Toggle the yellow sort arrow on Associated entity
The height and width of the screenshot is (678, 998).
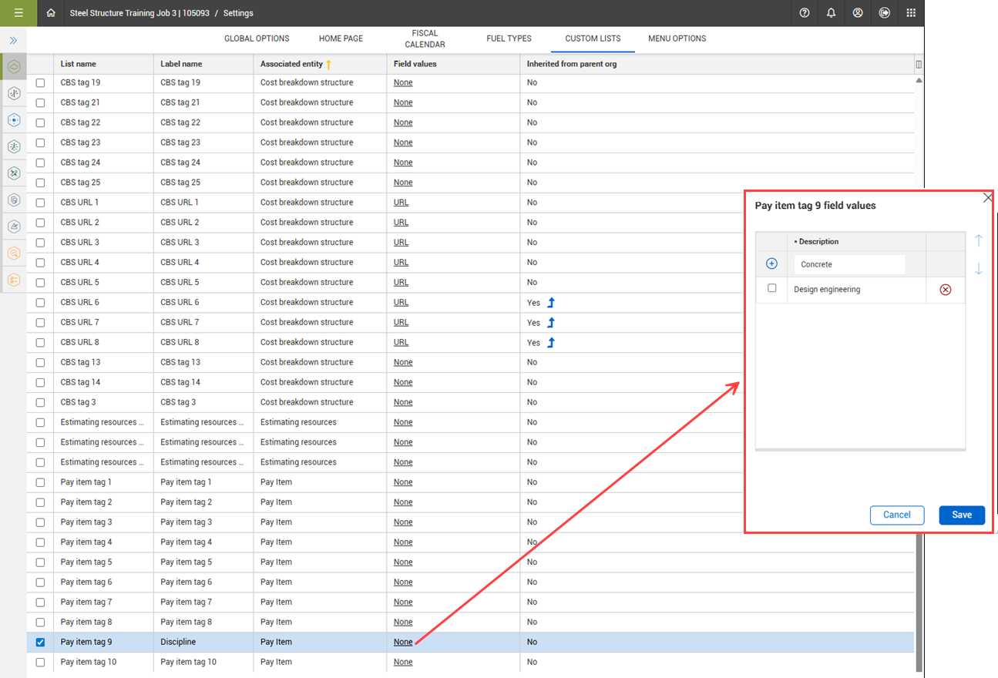click(329, 64)
